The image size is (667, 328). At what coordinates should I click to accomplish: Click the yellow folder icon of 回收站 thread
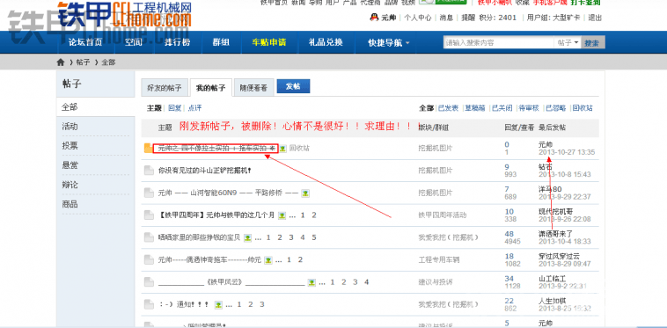pyautogui.click(x=149, y=148)
